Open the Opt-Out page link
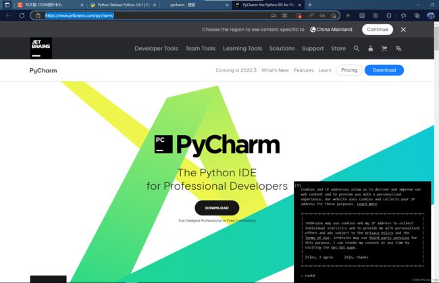 click(x=343, y=247)
